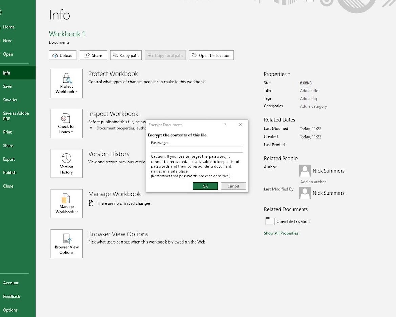
Task: Open the Export section
Action: pyautogui.click(x=9, y=159)
